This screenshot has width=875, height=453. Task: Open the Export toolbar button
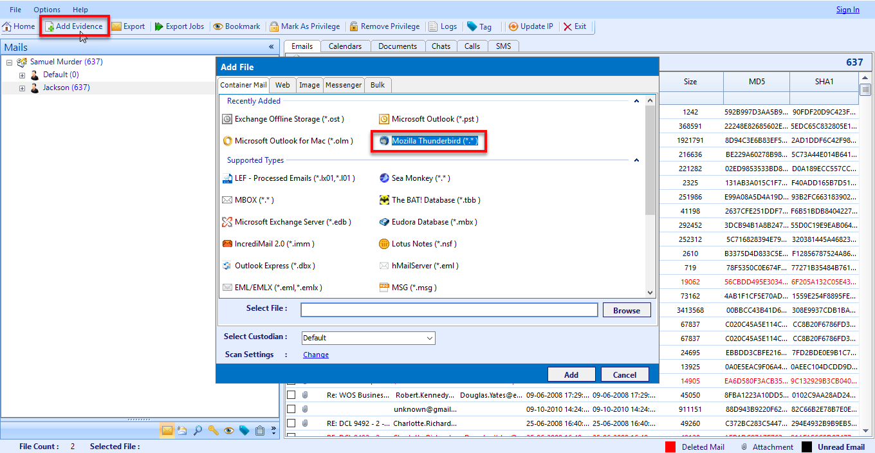tap(128, 26)
